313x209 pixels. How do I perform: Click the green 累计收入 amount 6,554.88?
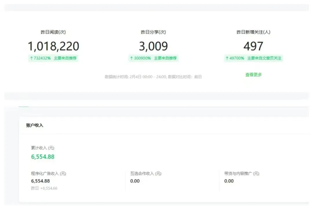43,157
